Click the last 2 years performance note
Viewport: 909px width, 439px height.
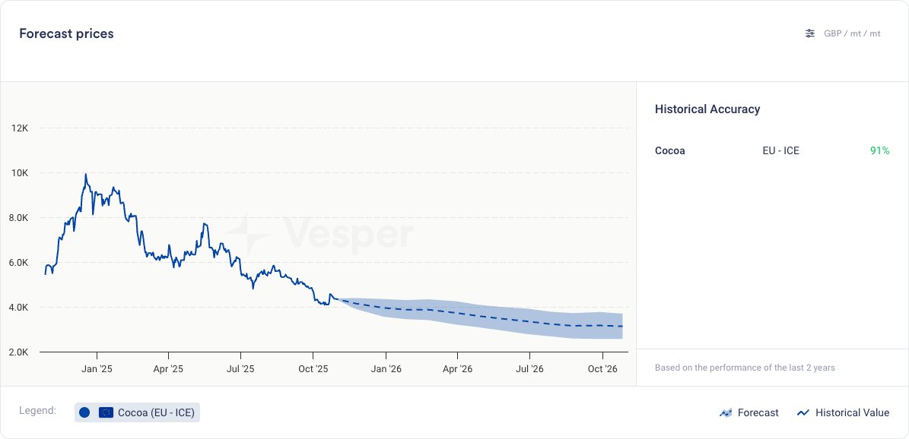tap(745, 368)
